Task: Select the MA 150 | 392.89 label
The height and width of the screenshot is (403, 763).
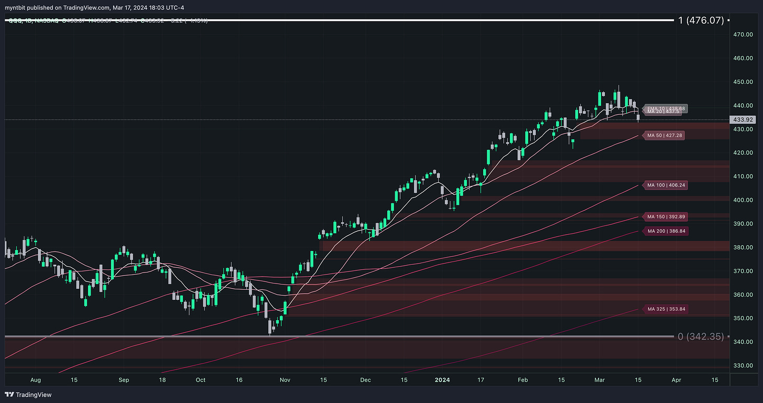Action: [666, 216]
